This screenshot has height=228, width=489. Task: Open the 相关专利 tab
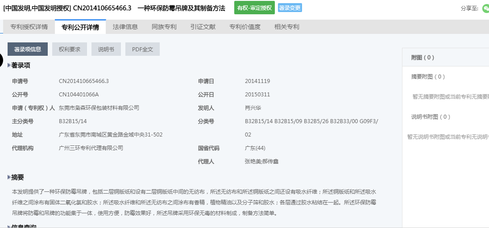(x=287, y=27)
